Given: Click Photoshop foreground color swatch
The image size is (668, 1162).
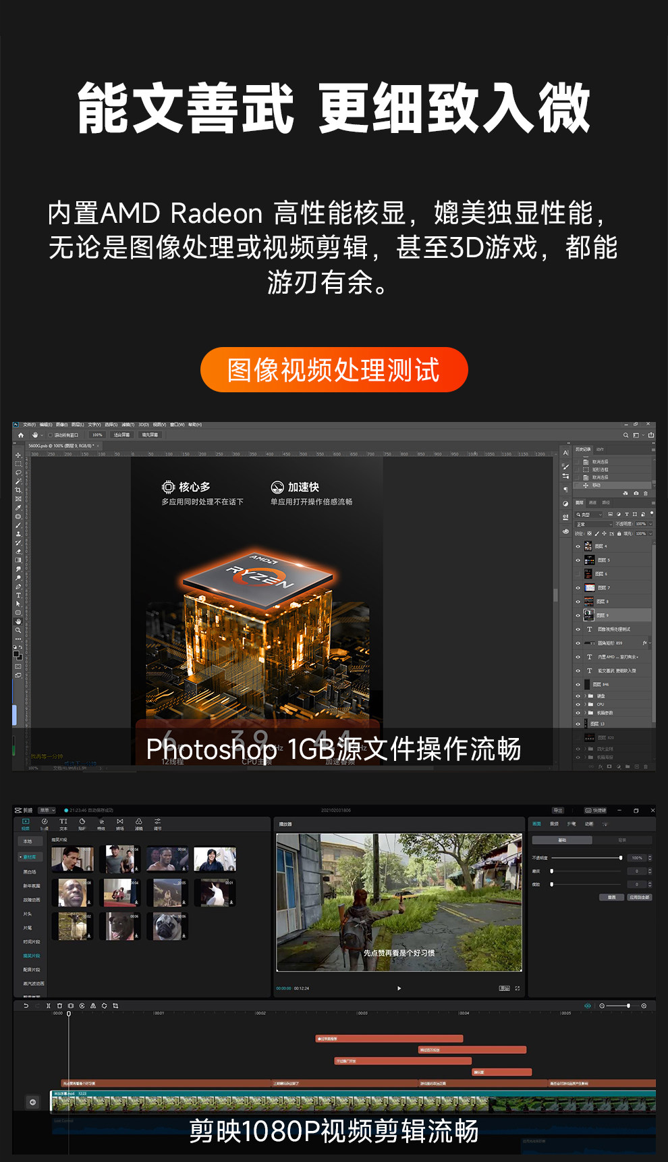Looking at the screenshot, I should click(x=16, y=654).
